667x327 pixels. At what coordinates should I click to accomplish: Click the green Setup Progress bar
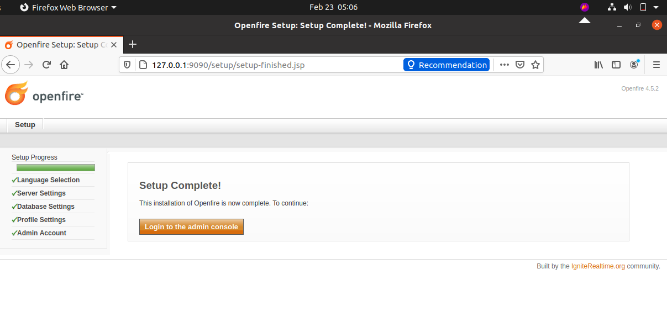pyautogui.click(x=56, y=167)
